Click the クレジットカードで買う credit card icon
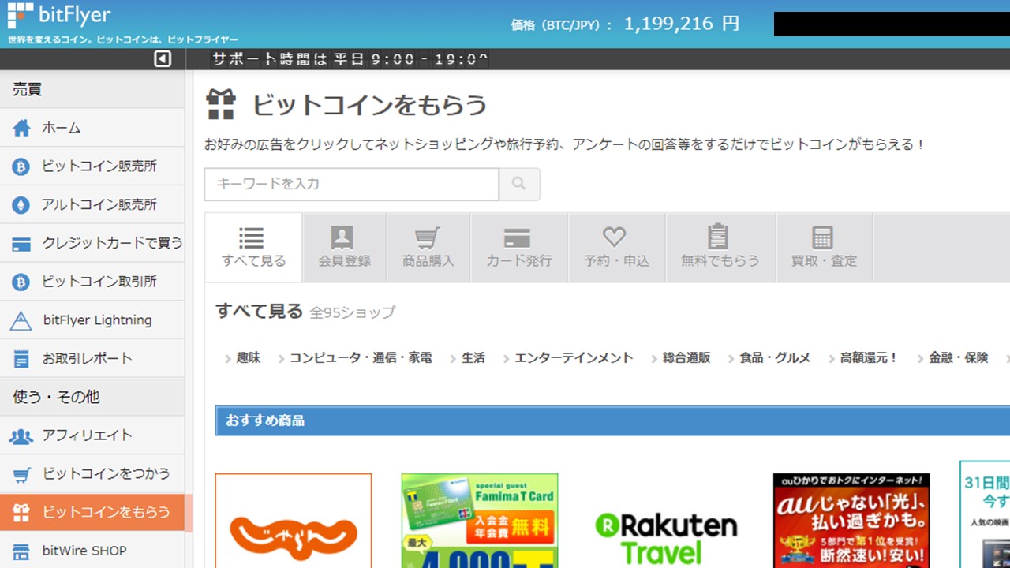 point(23,243)
